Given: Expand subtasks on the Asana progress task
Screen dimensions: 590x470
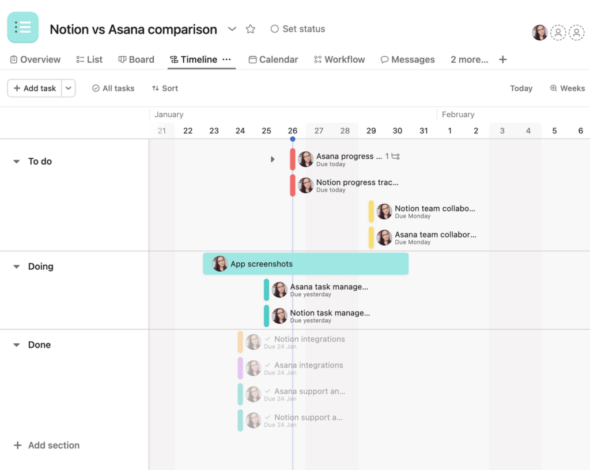Looking at the screenshot, I should pyautogui.click(x=273, y=159).
